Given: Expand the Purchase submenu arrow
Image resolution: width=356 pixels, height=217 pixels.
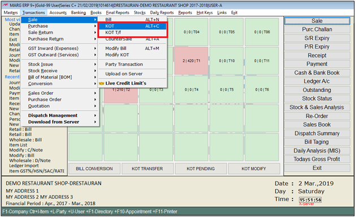Looking at the screenshot, I should (x=95, y=26).
